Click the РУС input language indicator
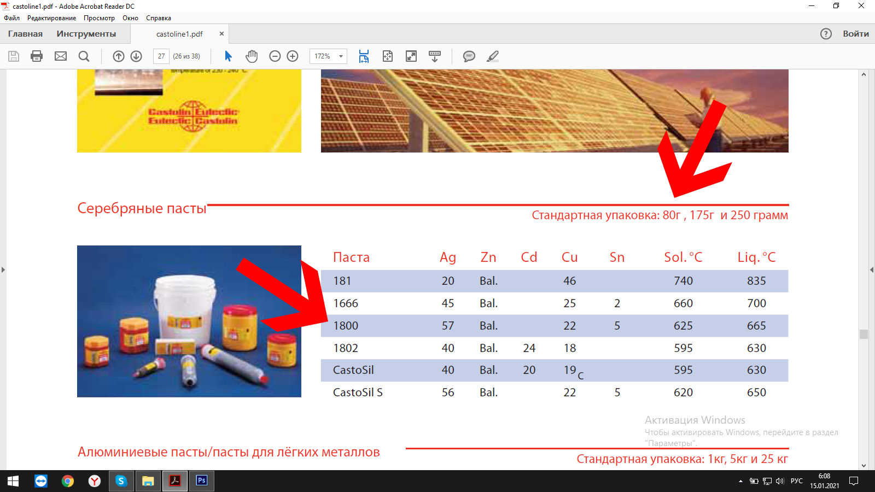875x492 pixels. [x=797, y=481]
